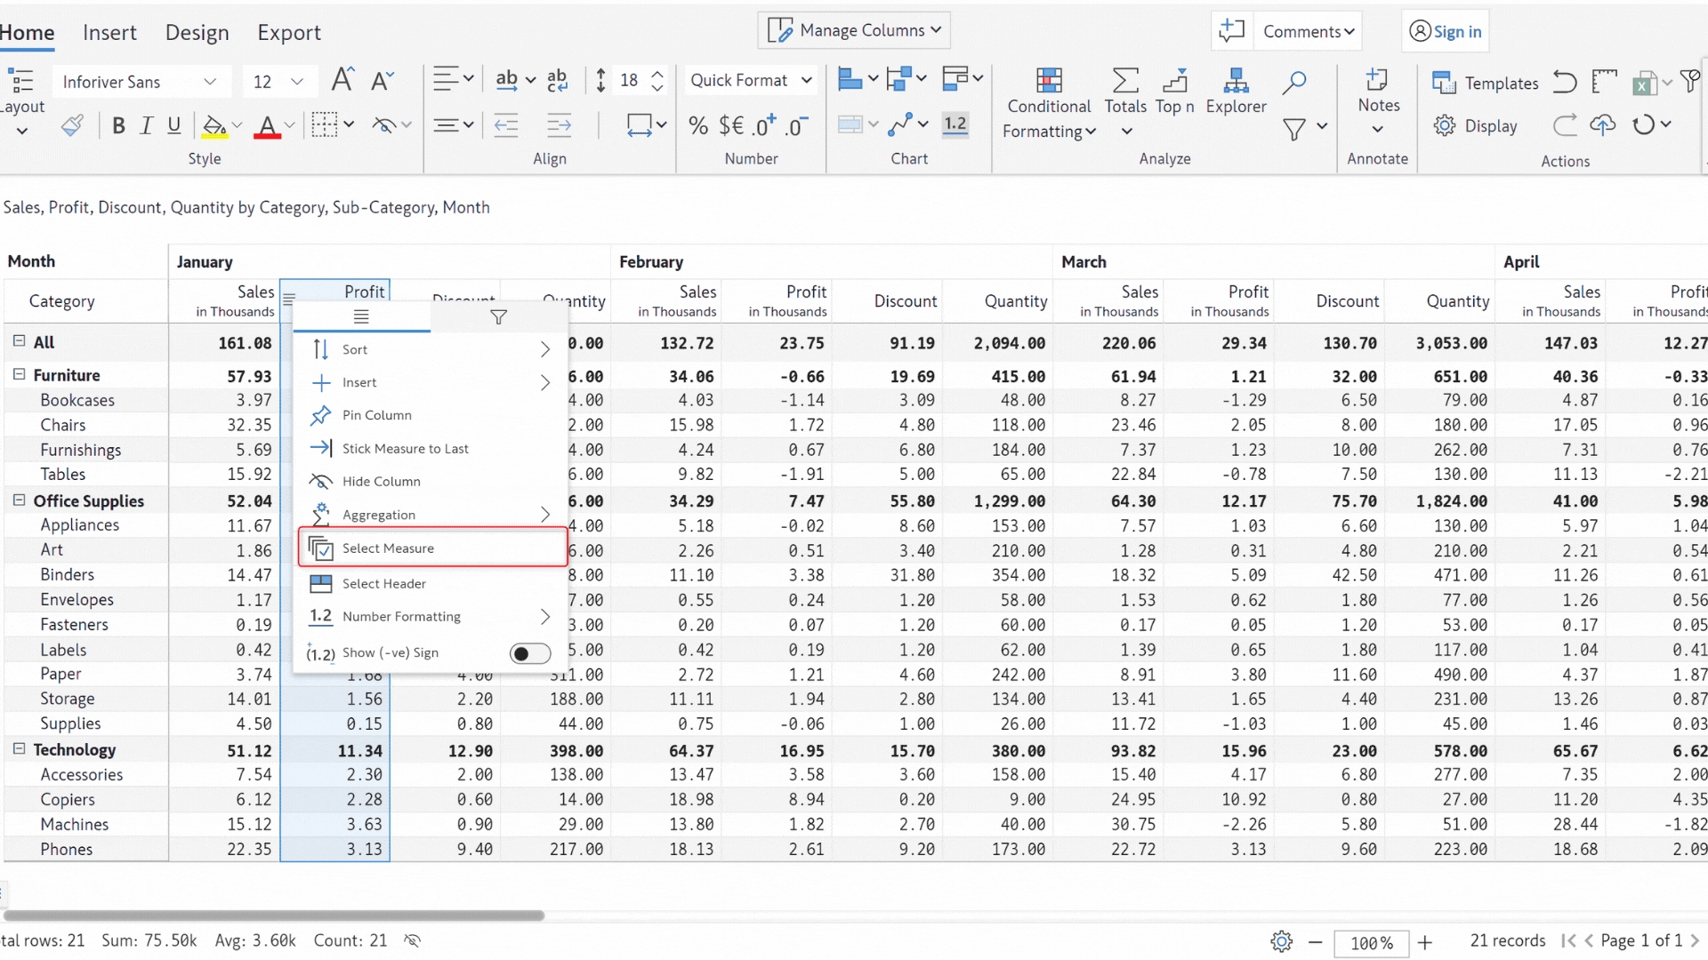Click the format painter brush icon
The width and height of the screenshot is (1708, 960).
(x=73, y=126)
